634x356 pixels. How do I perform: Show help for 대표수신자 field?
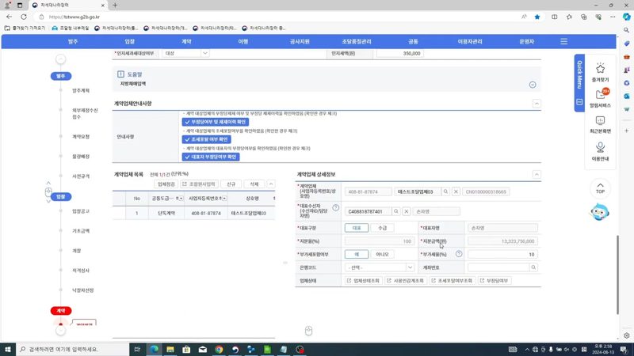[x=335, y=207]
